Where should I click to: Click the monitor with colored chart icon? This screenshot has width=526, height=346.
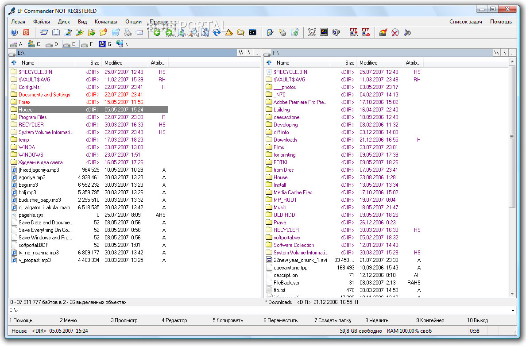324,33
